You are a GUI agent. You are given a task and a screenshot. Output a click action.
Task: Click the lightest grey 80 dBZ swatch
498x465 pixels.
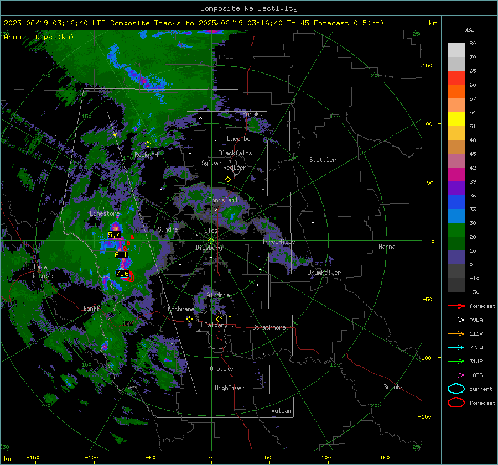(x=456, y=50)
